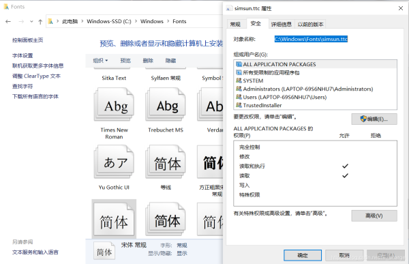Select Fonts breadcrumb segment
The height and width of the screenshot is (264, 409).
point(179,21)
